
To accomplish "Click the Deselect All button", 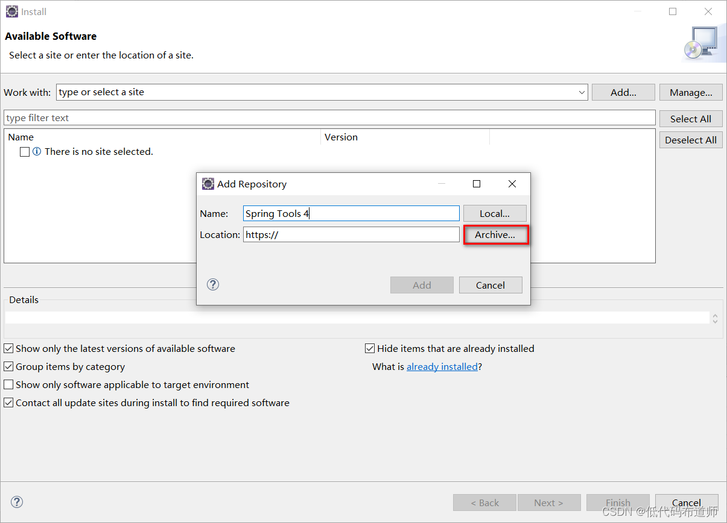I will [691, 140].
